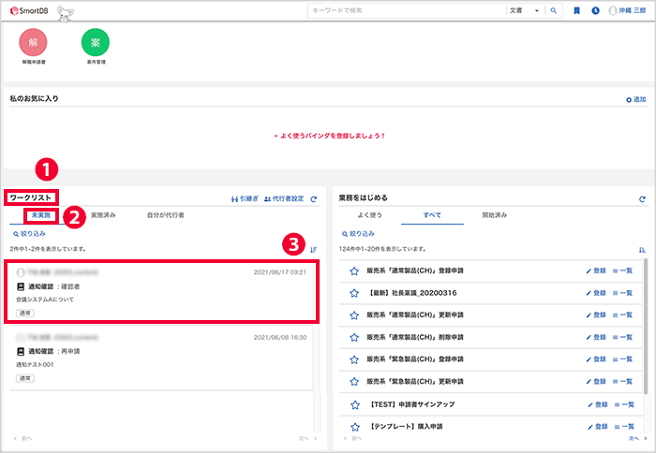Refresh the 業務をはじめる panel
This screenshot has height=453, width=656.
(642, 199)
